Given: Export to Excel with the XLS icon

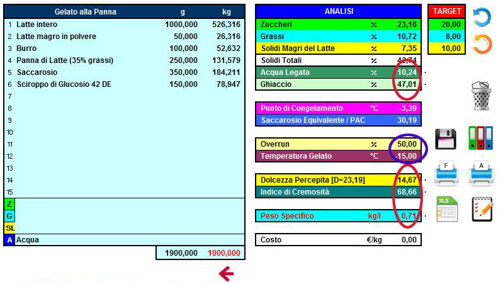Looking at the screenshot, I should [446, 208].
